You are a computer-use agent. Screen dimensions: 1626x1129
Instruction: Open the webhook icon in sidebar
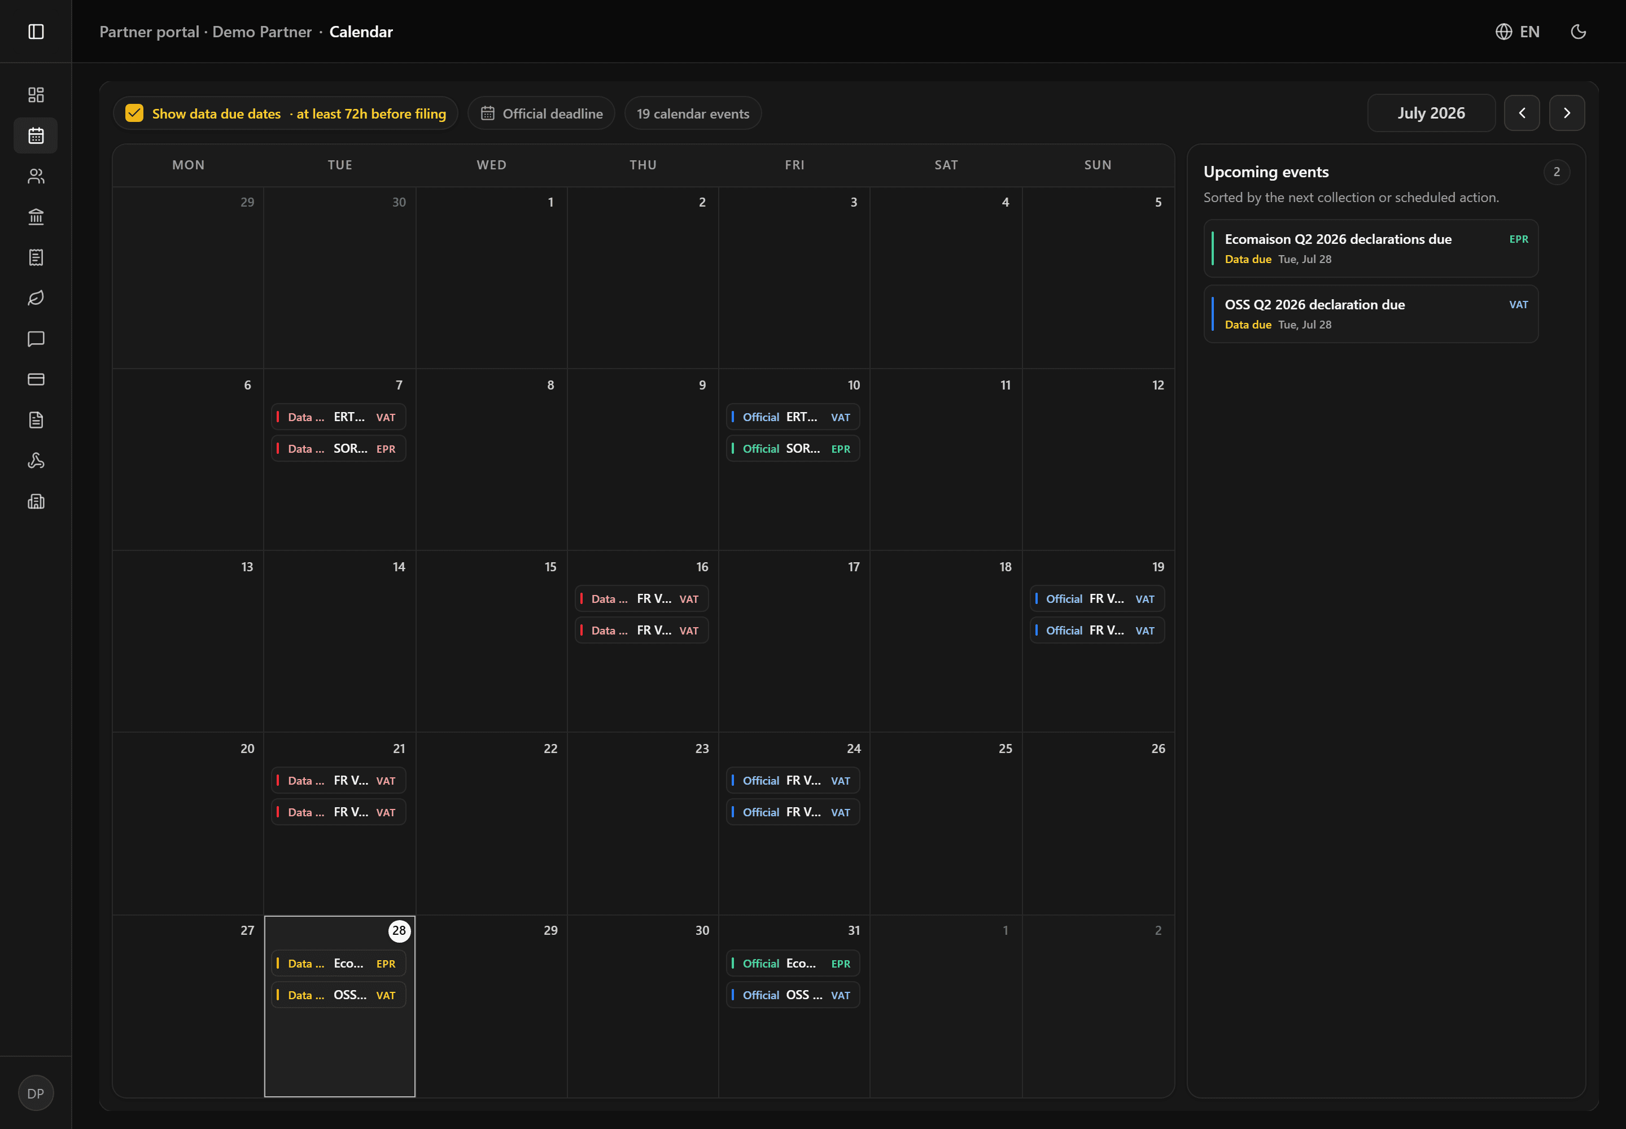pyautogui.click(x=36, y=461)
